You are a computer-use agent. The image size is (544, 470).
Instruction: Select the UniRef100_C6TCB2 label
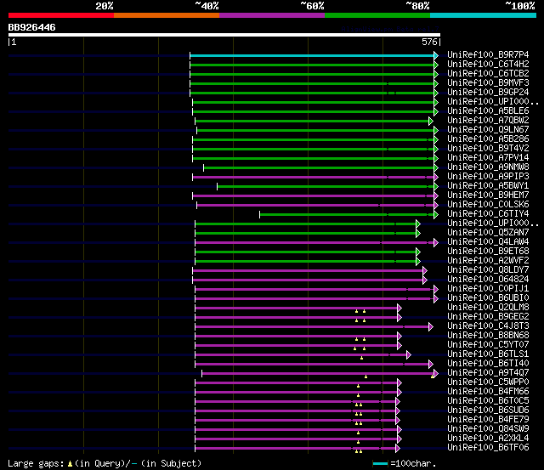click(x=488, y=74)
